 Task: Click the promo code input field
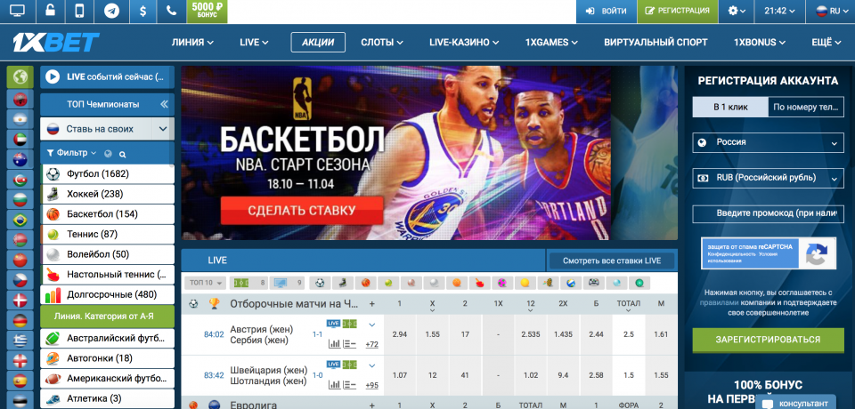click(768, 213)
